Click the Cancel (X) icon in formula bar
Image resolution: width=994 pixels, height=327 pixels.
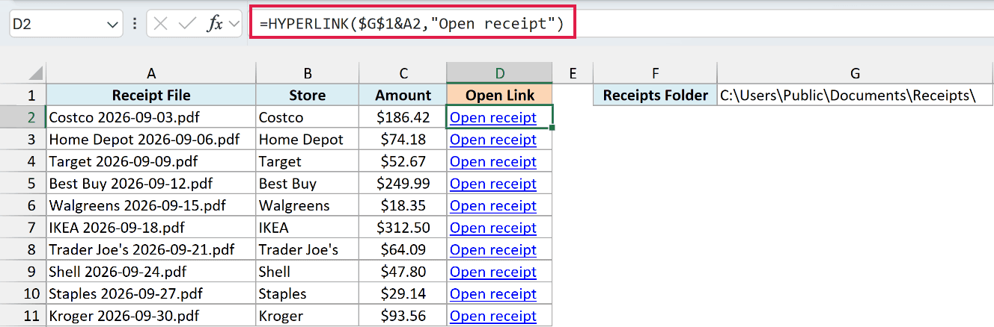click(160, 24)
